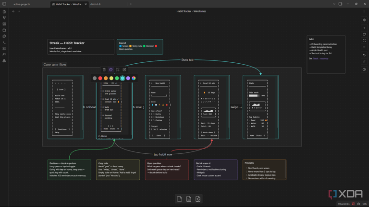Select the Out of scope v1 card
Screen dimensions: 369x207
pos(216,170)
